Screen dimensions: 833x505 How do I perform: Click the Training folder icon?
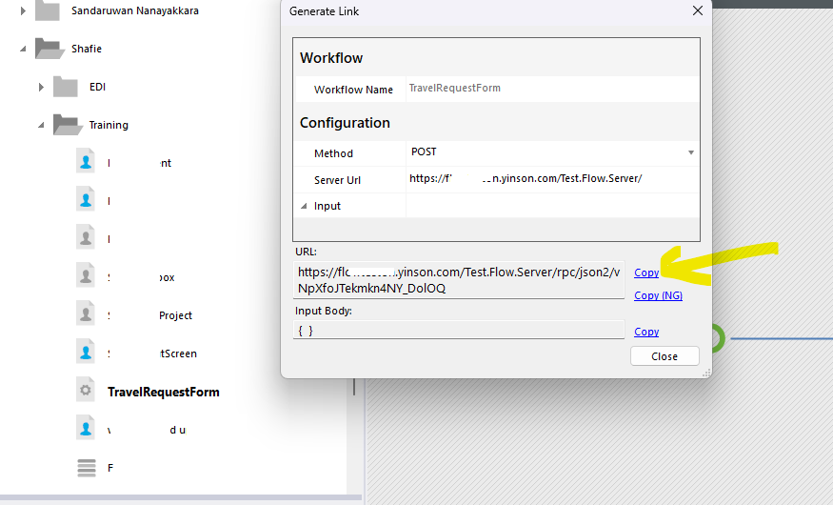point(67,124)
